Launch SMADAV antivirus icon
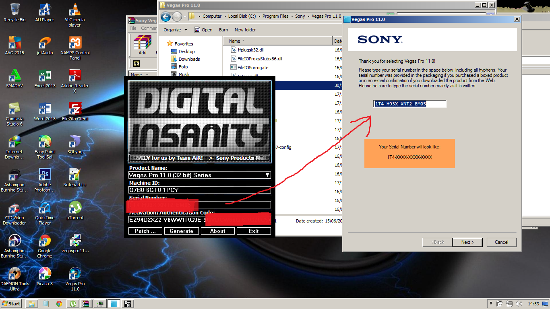Screen dimensions: 550x309 [x=14, y=78]
